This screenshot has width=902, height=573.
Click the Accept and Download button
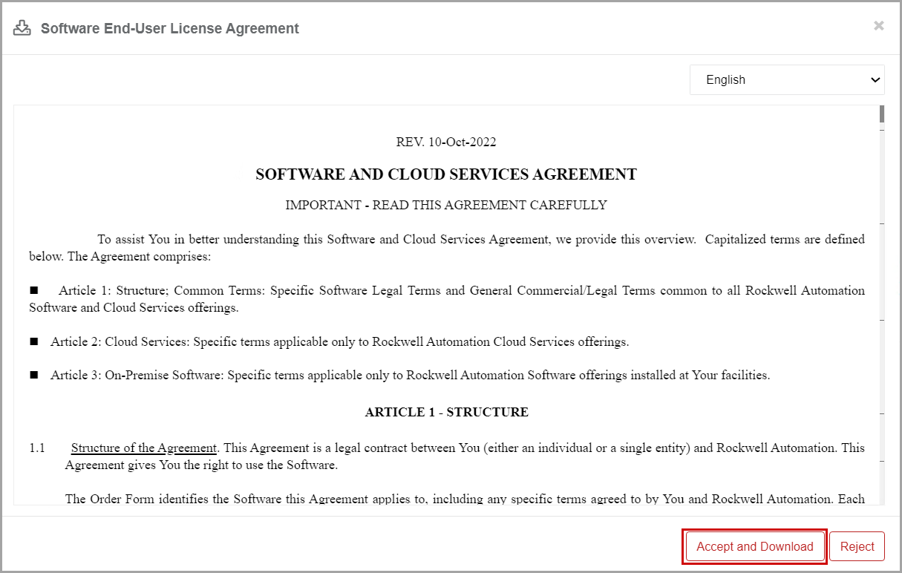(x=755, y=546)
